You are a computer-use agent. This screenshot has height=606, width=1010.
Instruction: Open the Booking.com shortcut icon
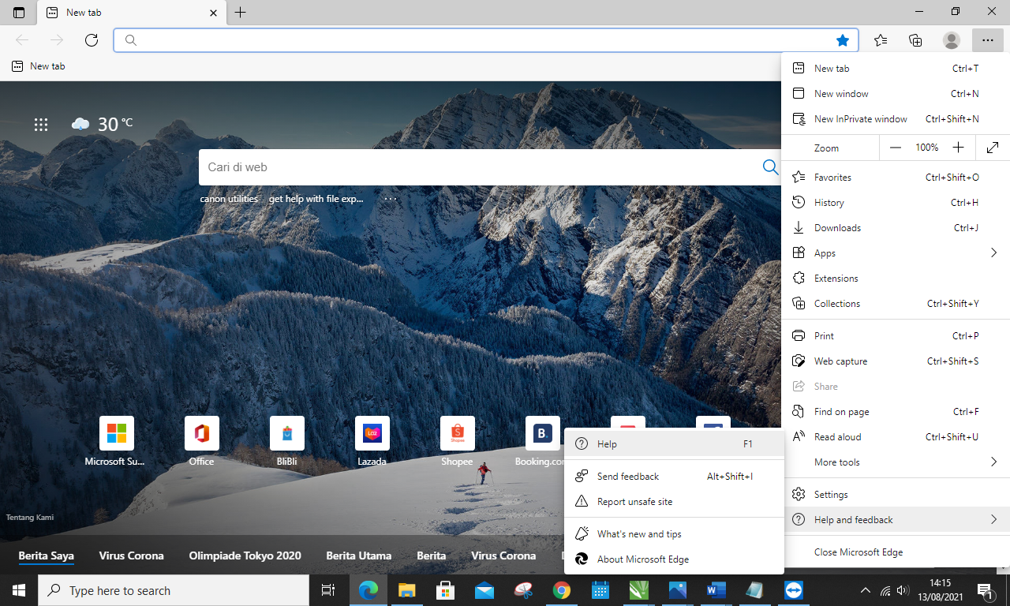(542, 432)
